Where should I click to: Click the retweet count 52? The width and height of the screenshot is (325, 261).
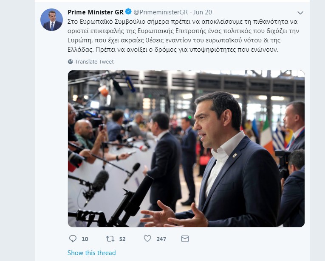tap(122, 239)
